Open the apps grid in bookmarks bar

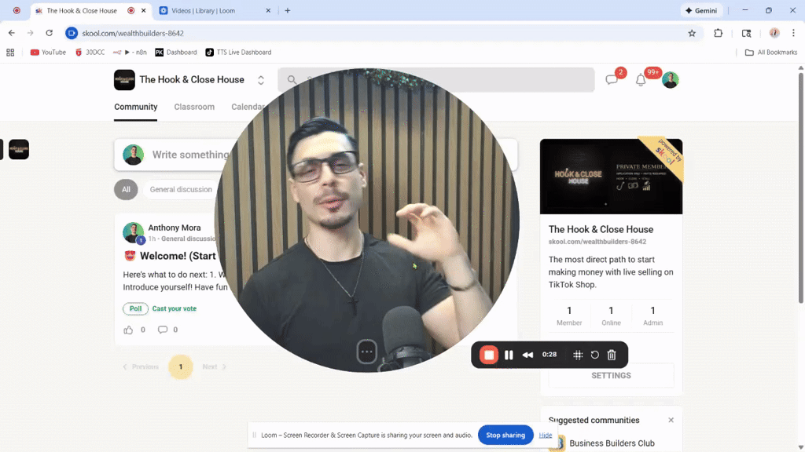point(10,53)
